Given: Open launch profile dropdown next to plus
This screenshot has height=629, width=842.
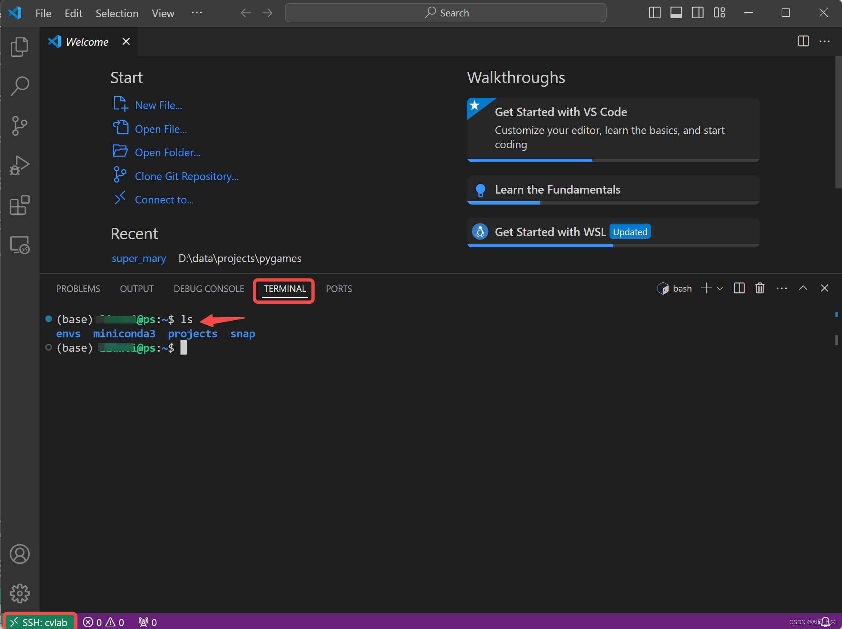Looking at the screenshot, I should point(720,289).
